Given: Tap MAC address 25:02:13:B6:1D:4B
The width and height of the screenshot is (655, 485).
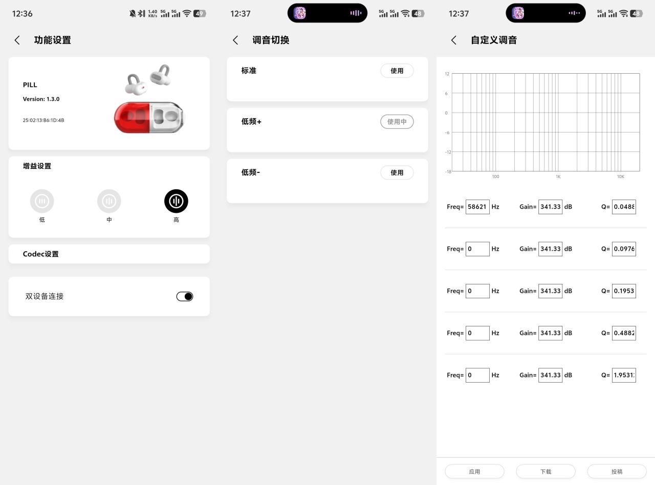Looking at the screenshot, I should pos(43,120).
